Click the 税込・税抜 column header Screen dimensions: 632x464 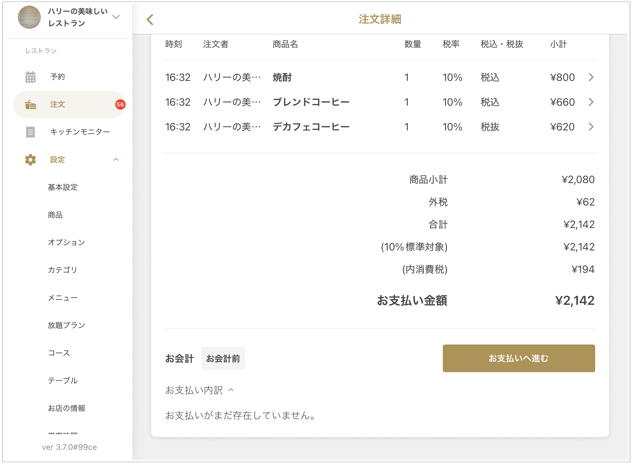coord(502,44)
